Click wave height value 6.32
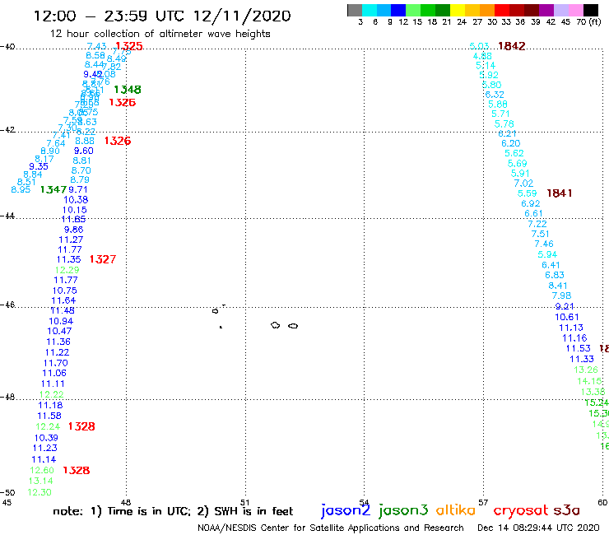 point(495,95)
